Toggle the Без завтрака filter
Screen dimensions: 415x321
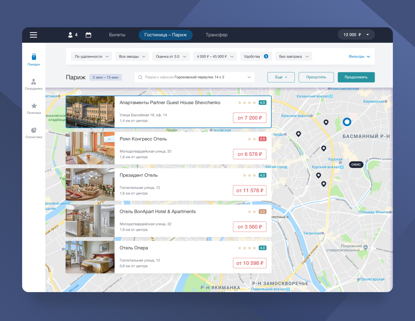click(x=293, y=56)
